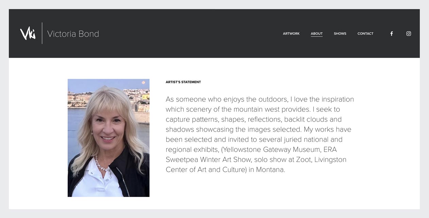Click the vertical divider beside the logo
429x218 pixels.
42,33
